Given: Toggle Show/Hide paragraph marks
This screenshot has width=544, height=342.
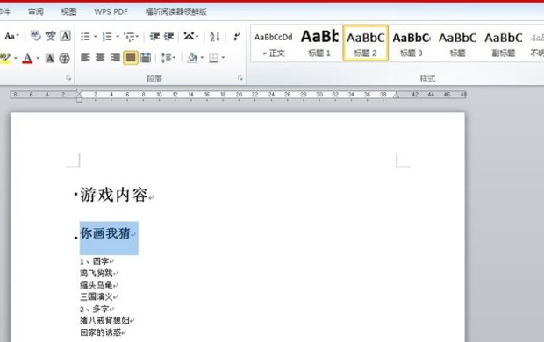Looking at the screenshot, I should [x=236, y=37].
